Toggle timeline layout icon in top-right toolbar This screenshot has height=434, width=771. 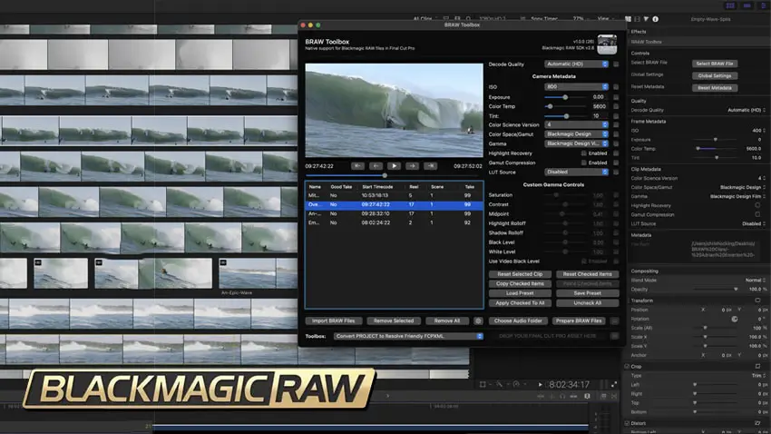747,5
